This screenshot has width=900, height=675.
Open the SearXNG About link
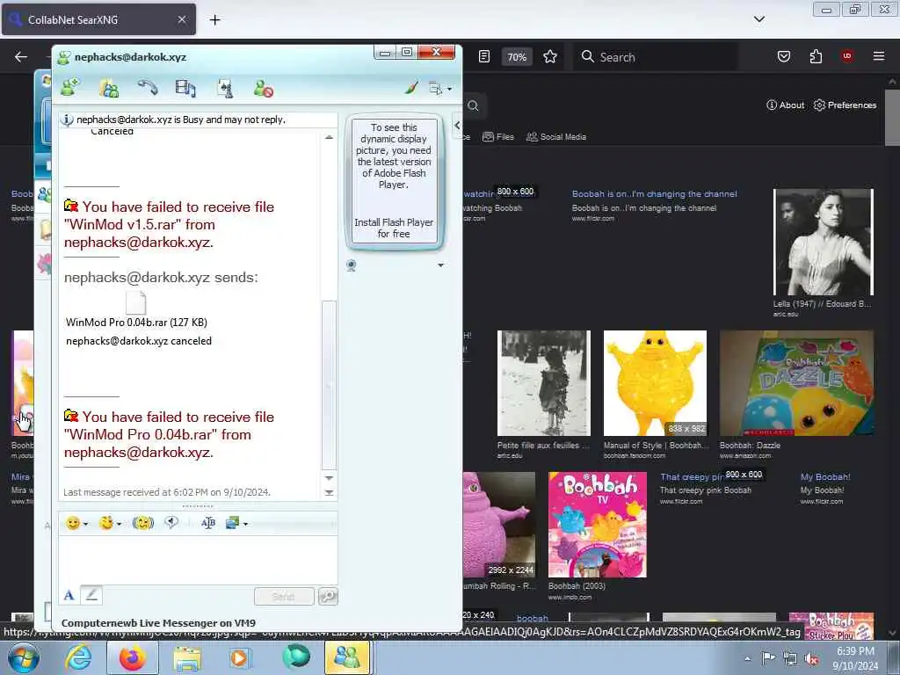coord(785,105)
